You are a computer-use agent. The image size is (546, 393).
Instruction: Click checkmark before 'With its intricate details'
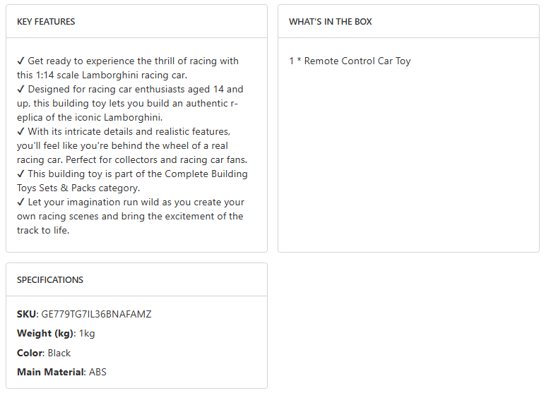point(21,132)
